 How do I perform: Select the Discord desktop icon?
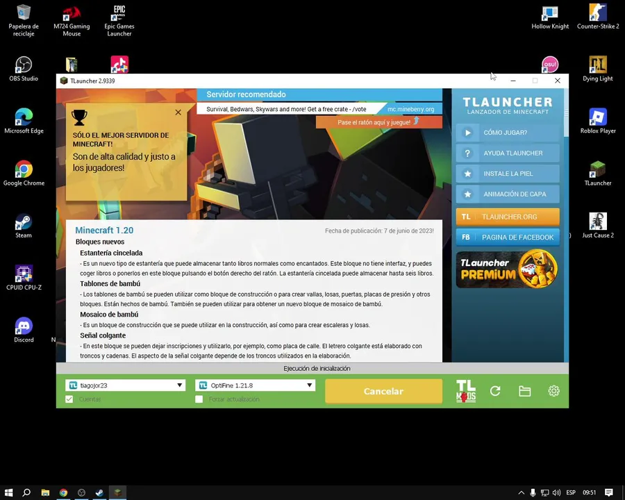pos(24,330)
